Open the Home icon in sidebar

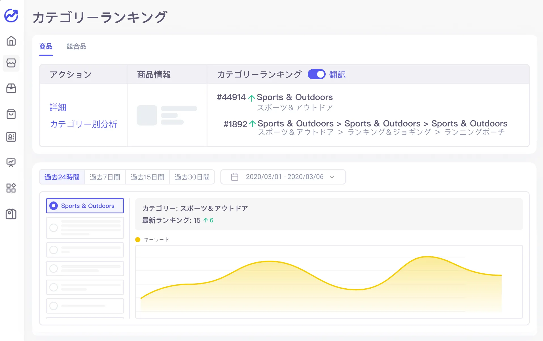pyautogui.click(x=11, y=41)
